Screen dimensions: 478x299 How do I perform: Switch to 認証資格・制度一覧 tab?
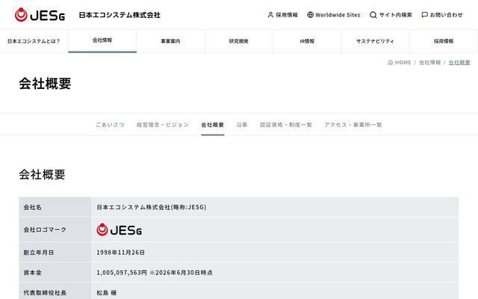286,125
